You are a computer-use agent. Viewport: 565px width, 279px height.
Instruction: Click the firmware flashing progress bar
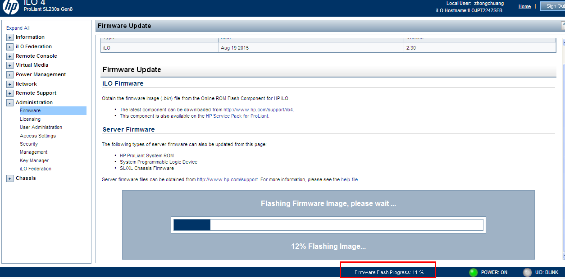click(x=328, y=225)
